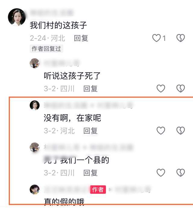Dislike the comment '我们村的这孩子'
The height and width of the screenshot is (208, 193).
point(181,38)
